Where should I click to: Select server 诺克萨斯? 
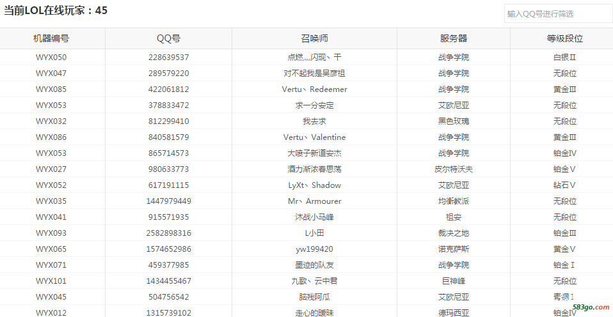454,249
